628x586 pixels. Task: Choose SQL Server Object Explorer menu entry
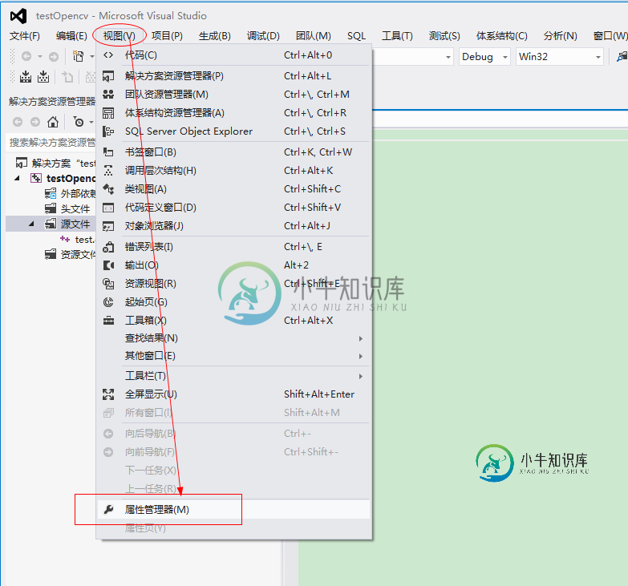pos(233,131)
